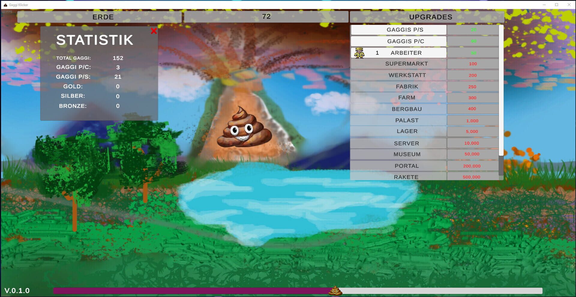Purchase the GAGGIS P/C upgrade
The width and height of the screenshot is (576, 297).
click(x=398, y=41)
